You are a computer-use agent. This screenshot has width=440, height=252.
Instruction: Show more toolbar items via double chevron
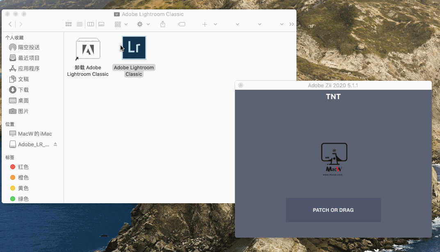tap(292, 24)
